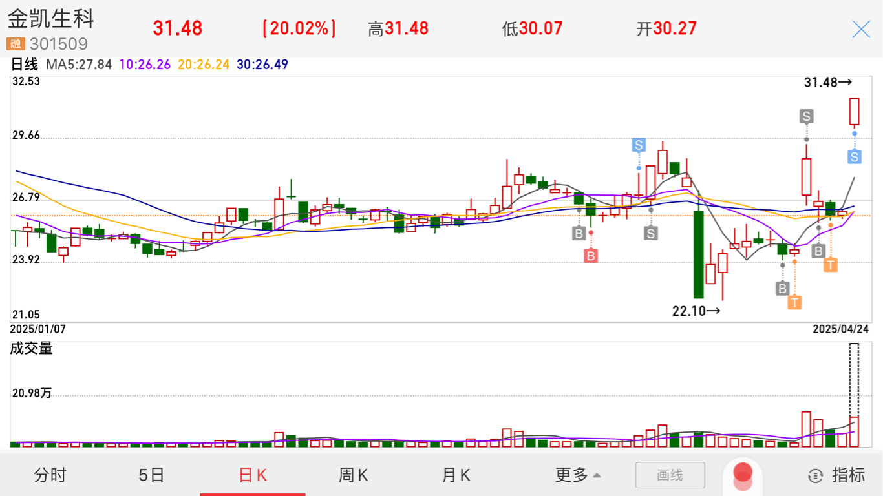Select the large green candle dropping to 22.10

[x=698, y=254]
